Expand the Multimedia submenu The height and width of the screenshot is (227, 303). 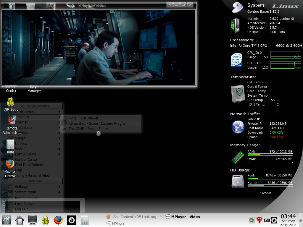point(36,128)
